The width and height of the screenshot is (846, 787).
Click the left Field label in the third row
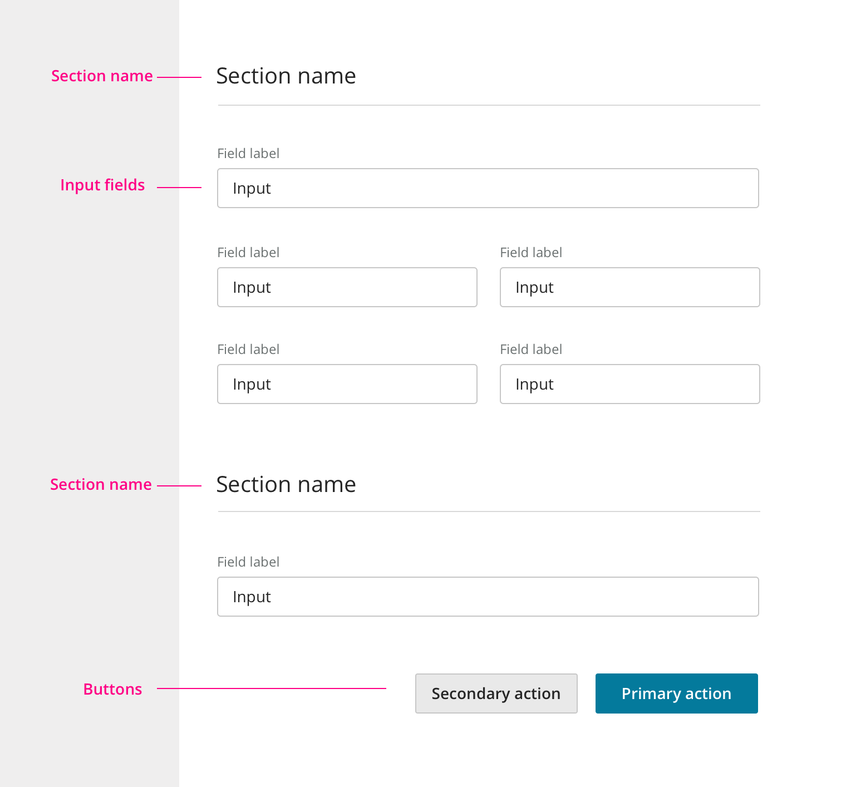coord(248,350)
